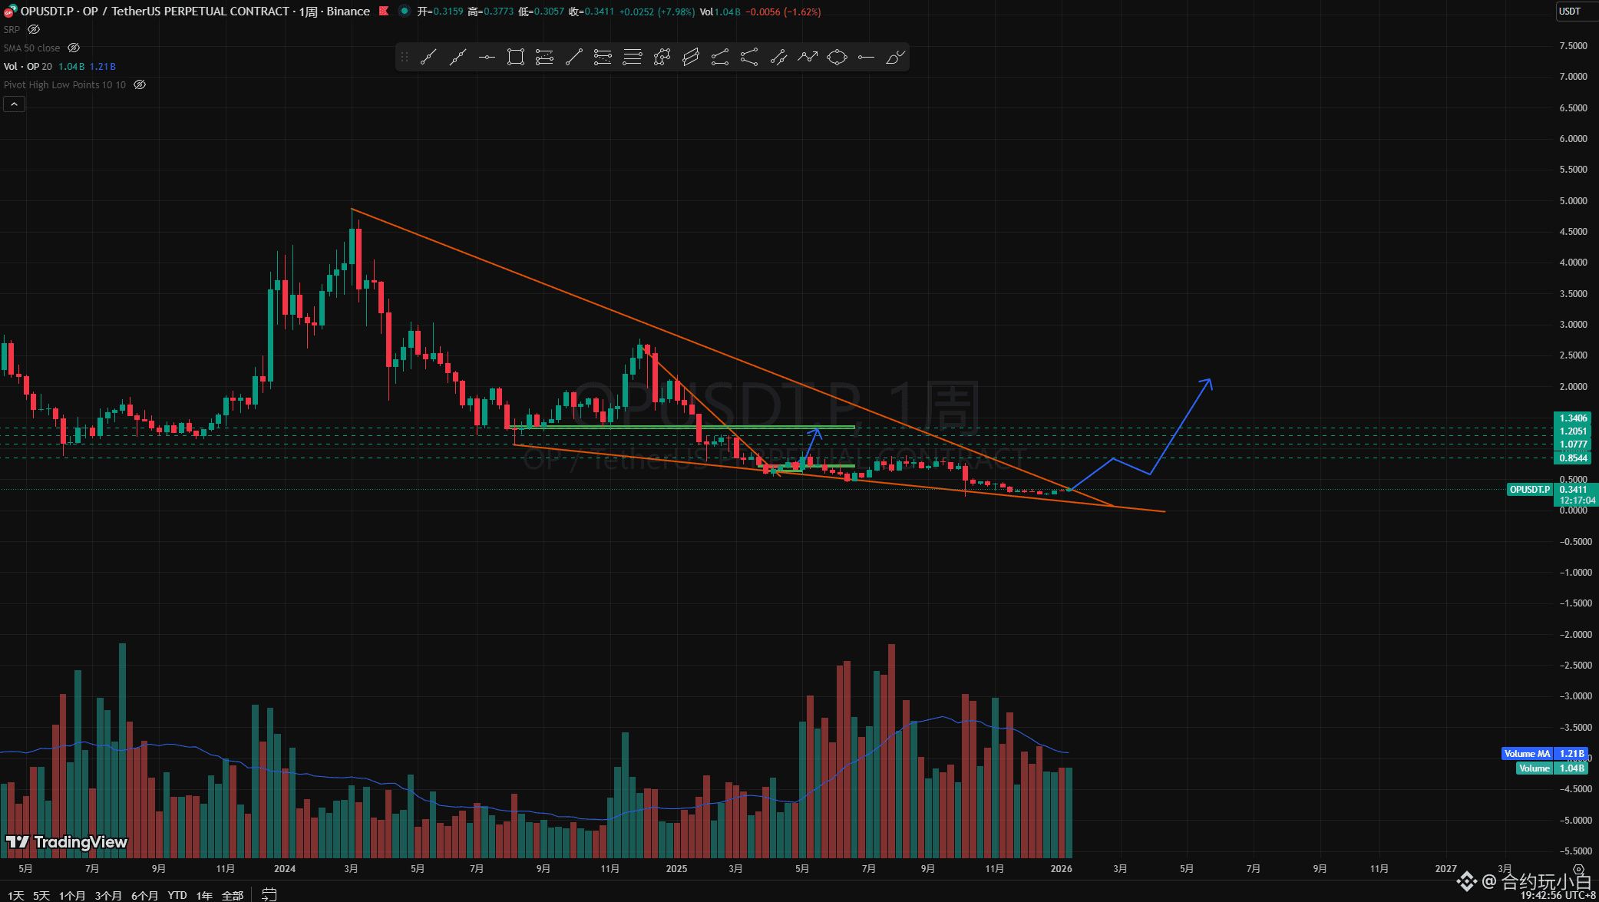The width and height of the screenshot is (1599, 902).
Task: Open the chart settings gear icon
Action: click(x=1578, y=869)
